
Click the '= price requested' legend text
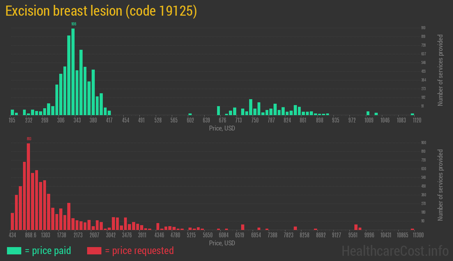[139, 251]
